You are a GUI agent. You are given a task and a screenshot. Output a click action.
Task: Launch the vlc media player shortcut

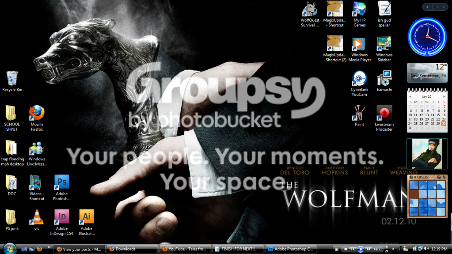[37, 220]
